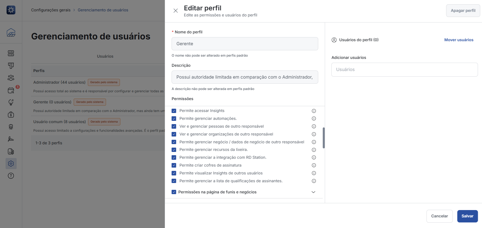Open Gerenciamento de usuários breadcrumb
Screen dimensions: 482x228
point(103,10)
